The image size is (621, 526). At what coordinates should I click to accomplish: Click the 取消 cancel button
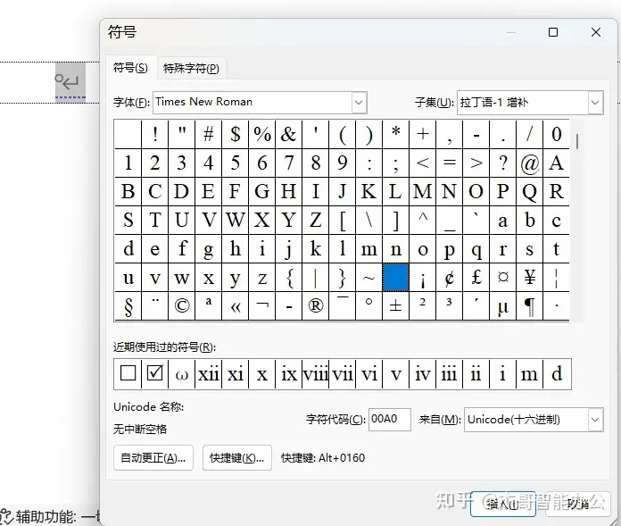(x=577, y=504)
